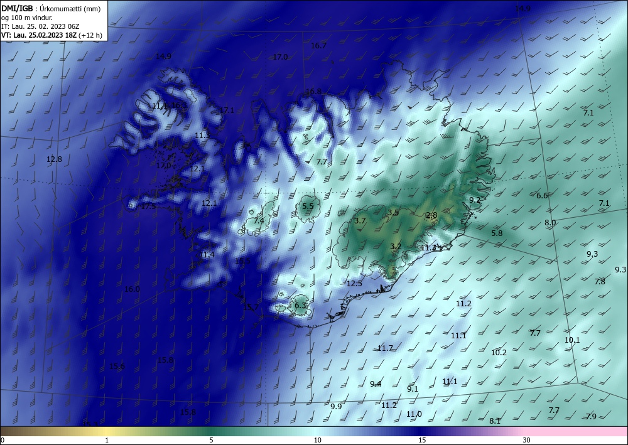Click the 15.5 value in southwest Iceland
The height and width of the screenshot is (445, 628).
coord(242,261)
